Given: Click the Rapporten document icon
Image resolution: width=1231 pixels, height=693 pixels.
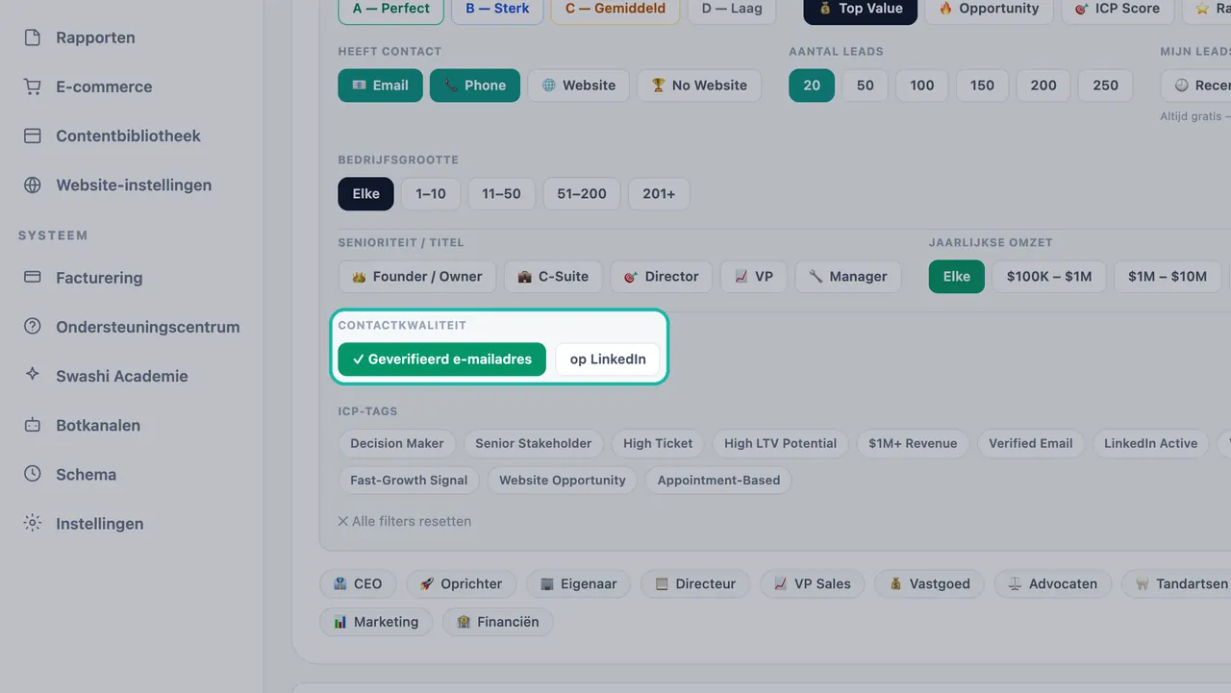Looking at the screenshot, I should tap(33, 37).
